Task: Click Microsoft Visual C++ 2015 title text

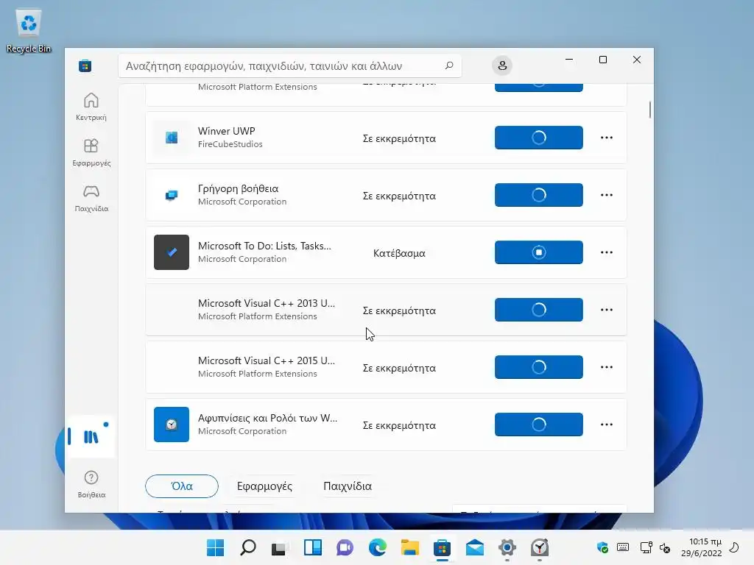Action: [x=267, y=360]
